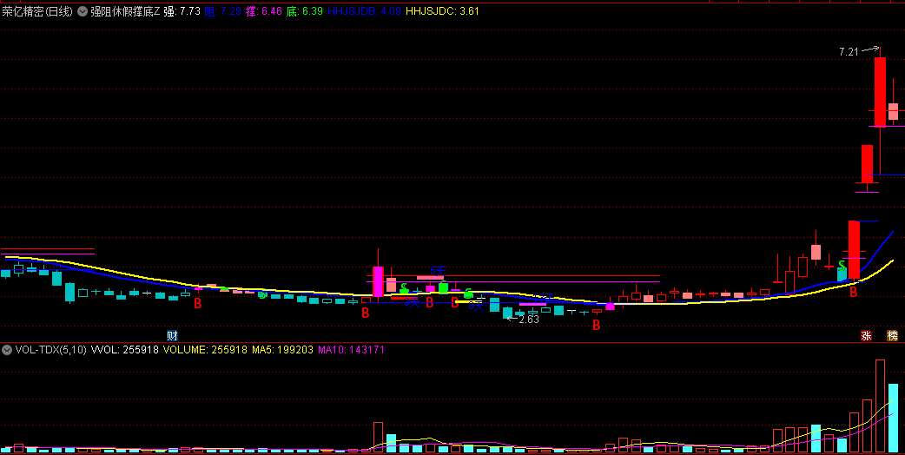
Task: Select the rightmost green S sell marker
Action: pyautogui.click(x=842, y=266)
